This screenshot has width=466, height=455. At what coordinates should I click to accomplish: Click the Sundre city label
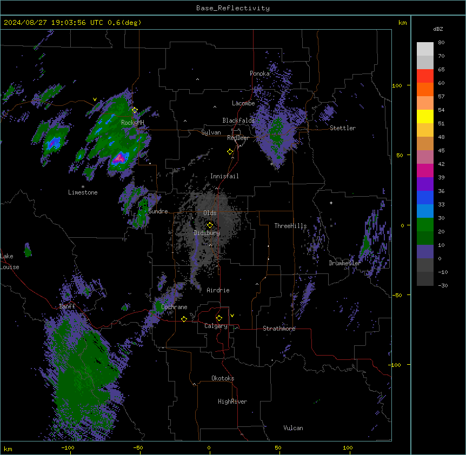click(x=158, y=211)
